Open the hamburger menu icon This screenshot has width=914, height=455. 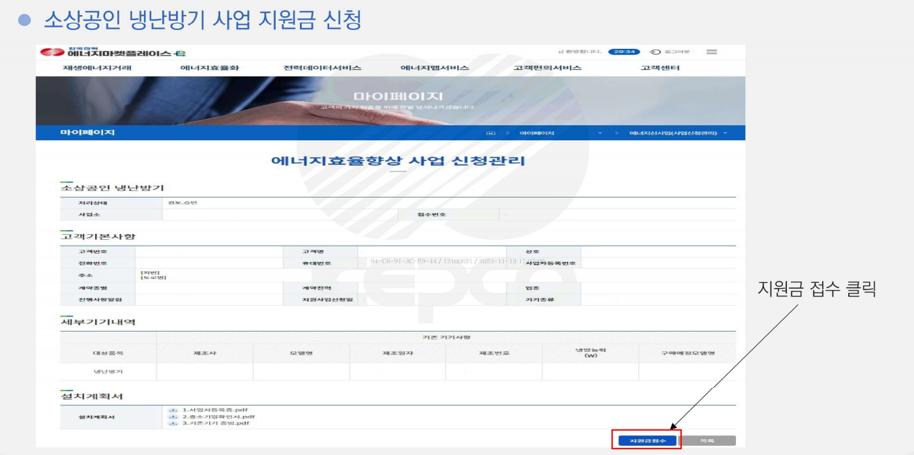712,52
